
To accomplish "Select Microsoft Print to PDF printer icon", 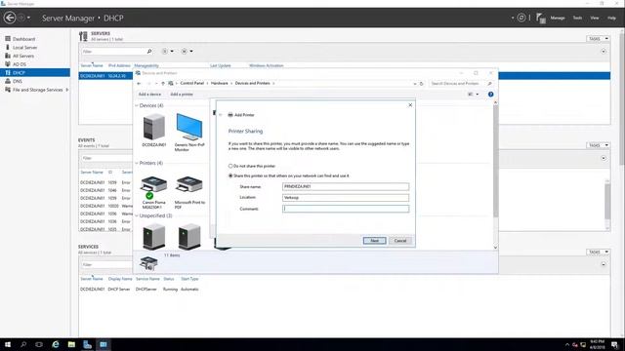I will tap(189, 185).
